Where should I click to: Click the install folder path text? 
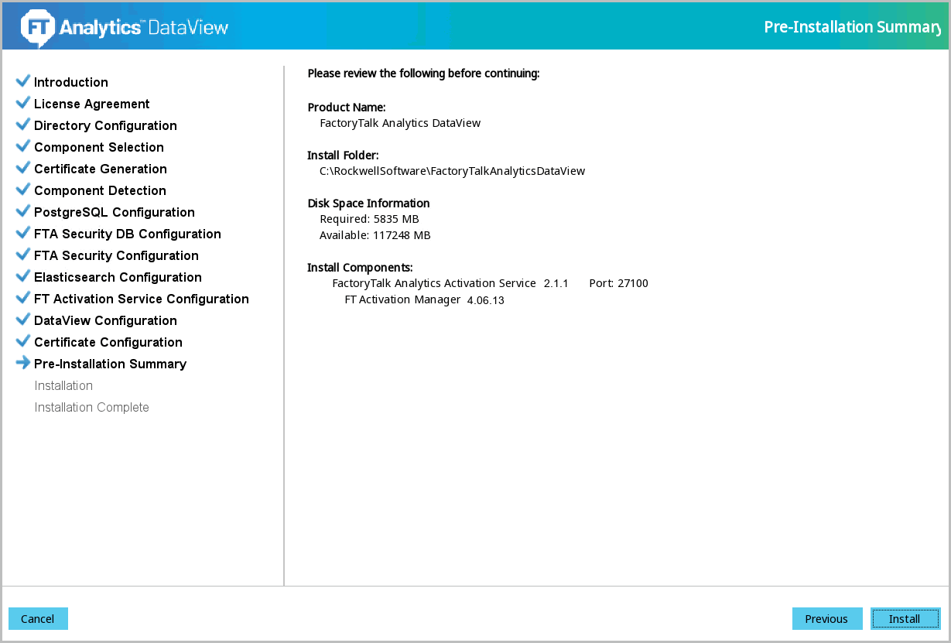tap(452, 171)
